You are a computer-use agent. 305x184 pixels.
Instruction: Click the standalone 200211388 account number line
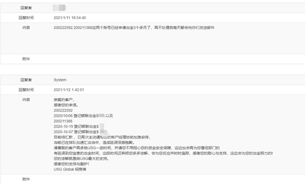coord(63,121)
